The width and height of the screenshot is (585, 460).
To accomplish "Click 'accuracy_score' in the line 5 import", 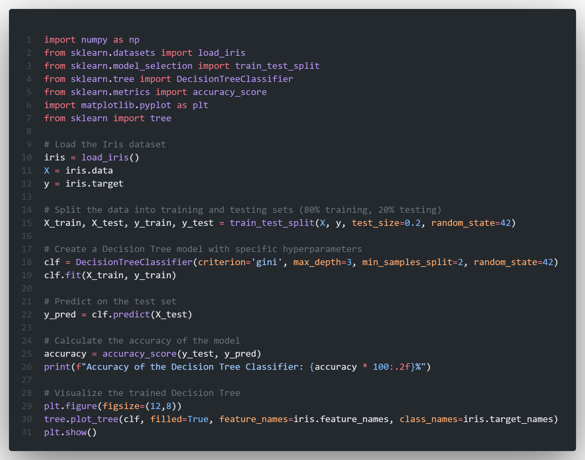I will 229,92.
